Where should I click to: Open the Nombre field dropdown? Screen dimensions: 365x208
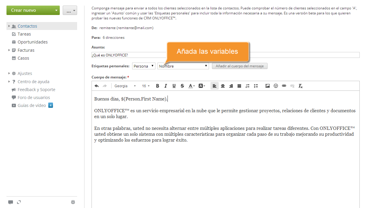[x=183, y=66]
